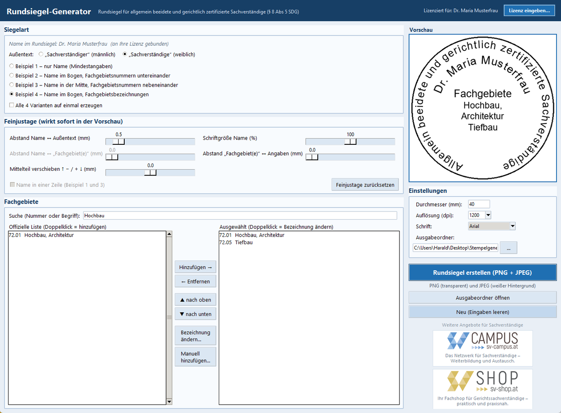
Task: Adjust Mittelteil verschieben slider
Action: tap(150, 172)
